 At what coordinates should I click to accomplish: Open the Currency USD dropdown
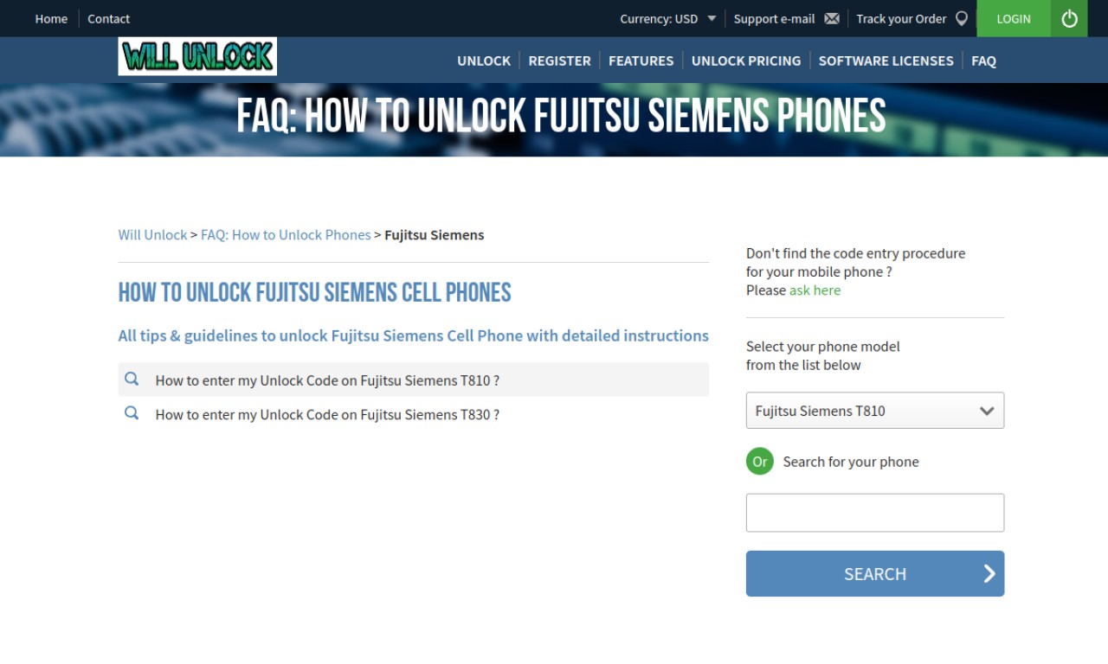pyautogui.click(x=667, y=18)
